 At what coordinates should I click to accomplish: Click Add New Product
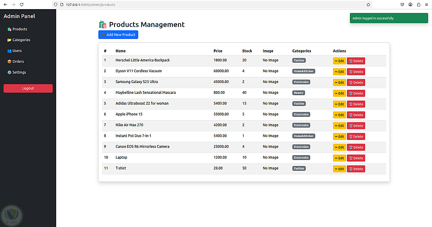point(118,35)
